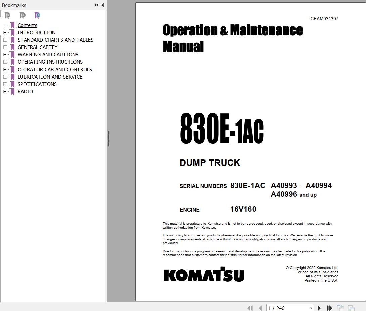Expand all bookmarks using the double-arrow icon
This screenshot has height=311, width=366.
pos(96,5)
